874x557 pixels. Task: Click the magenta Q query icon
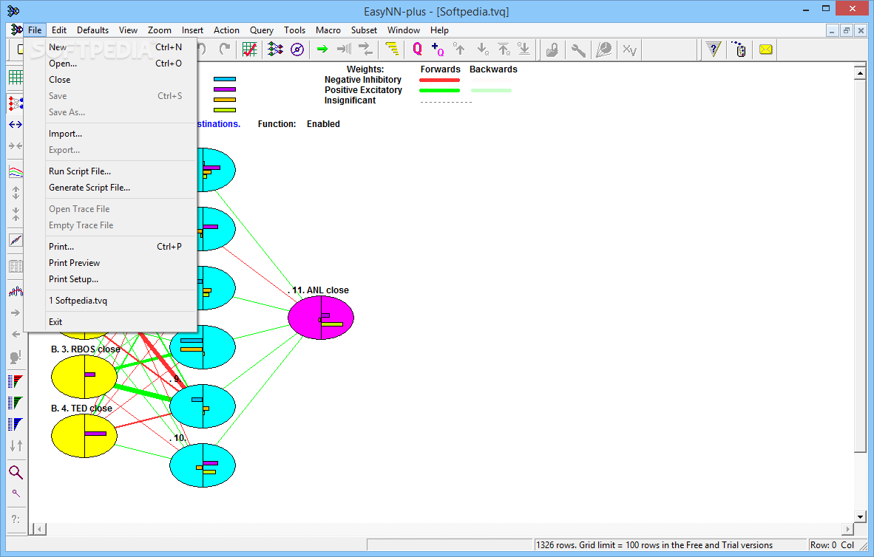pos(417,49)
